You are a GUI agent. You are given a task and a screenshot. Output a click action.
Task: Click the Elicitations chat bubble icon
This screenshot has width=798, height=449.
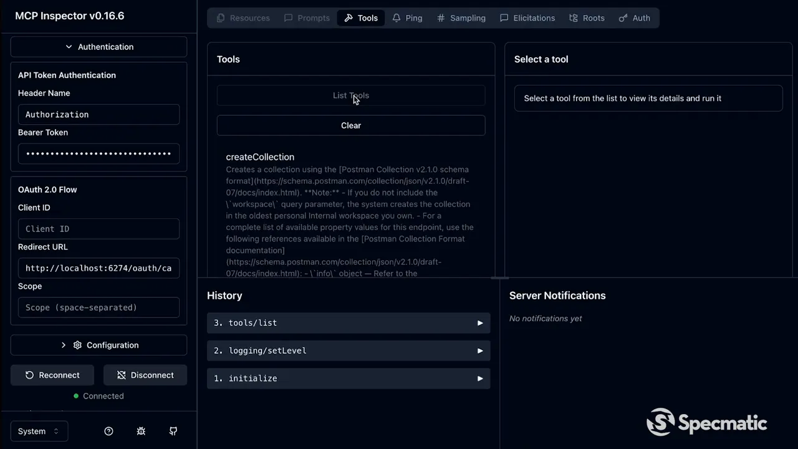tap(504, 17)
